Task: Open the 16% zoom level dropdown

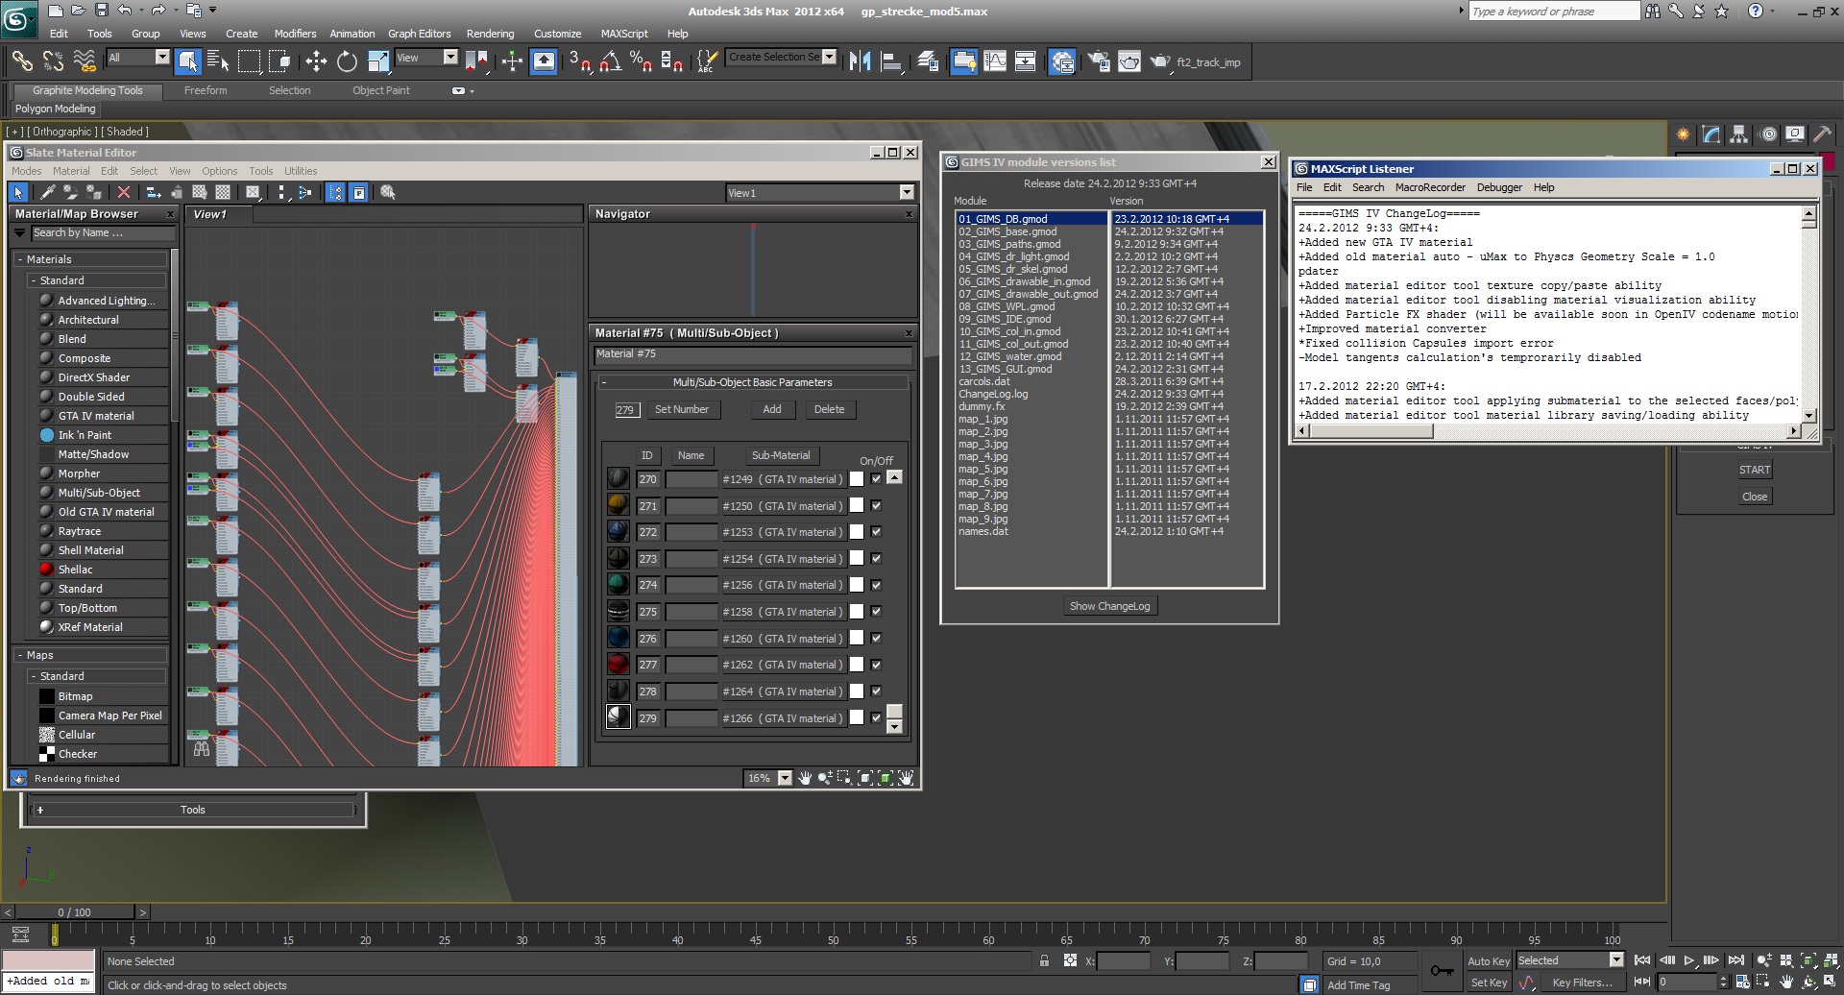Action: click(785, 778)
